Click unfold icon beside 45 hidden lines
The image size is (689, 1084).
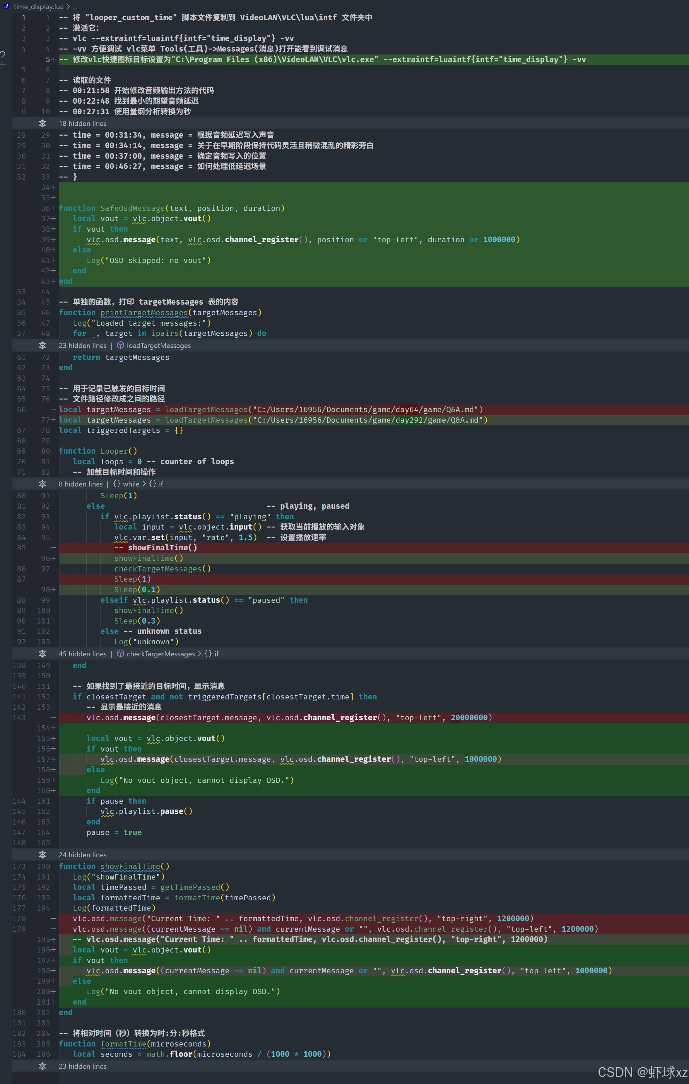[42, 654]
